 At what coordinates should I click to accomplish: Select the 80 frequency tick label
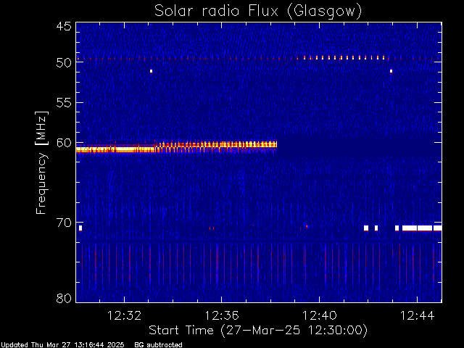pos(64,298)
